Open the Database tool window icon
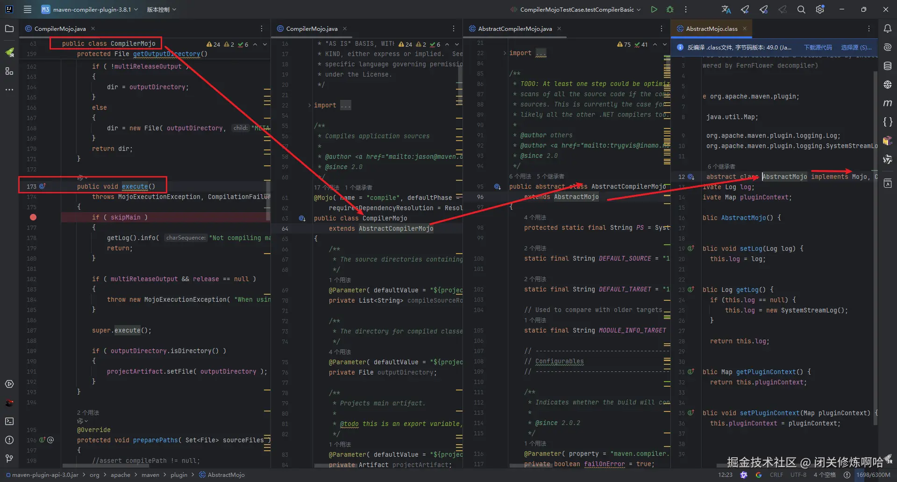 (x=888, y=66)
